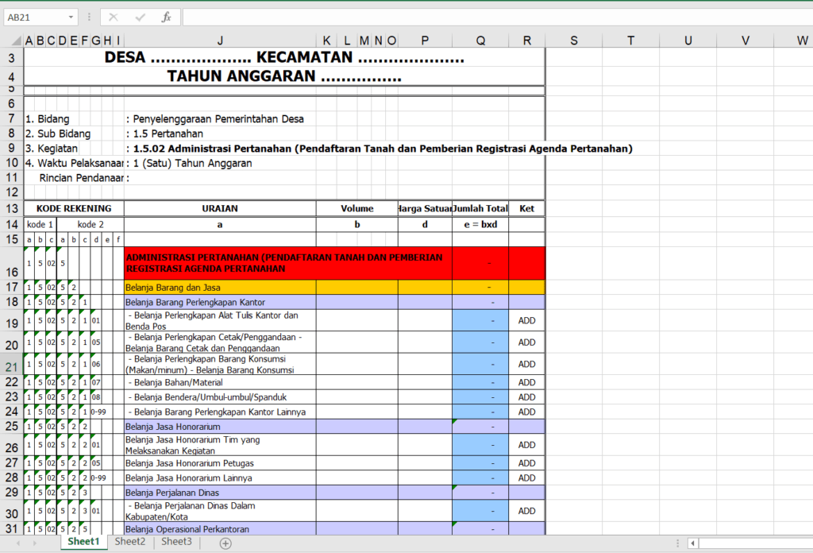This screenshot has width=813, height=553.
Task: Select the Sheet1 tab
Action: coord(83,542)
